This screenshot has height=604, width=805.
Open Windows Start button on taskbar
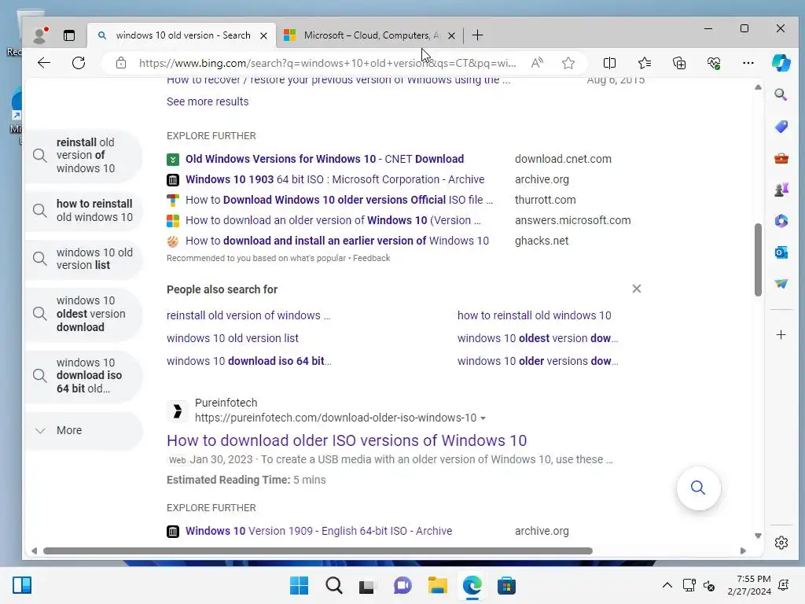point(299,585)
